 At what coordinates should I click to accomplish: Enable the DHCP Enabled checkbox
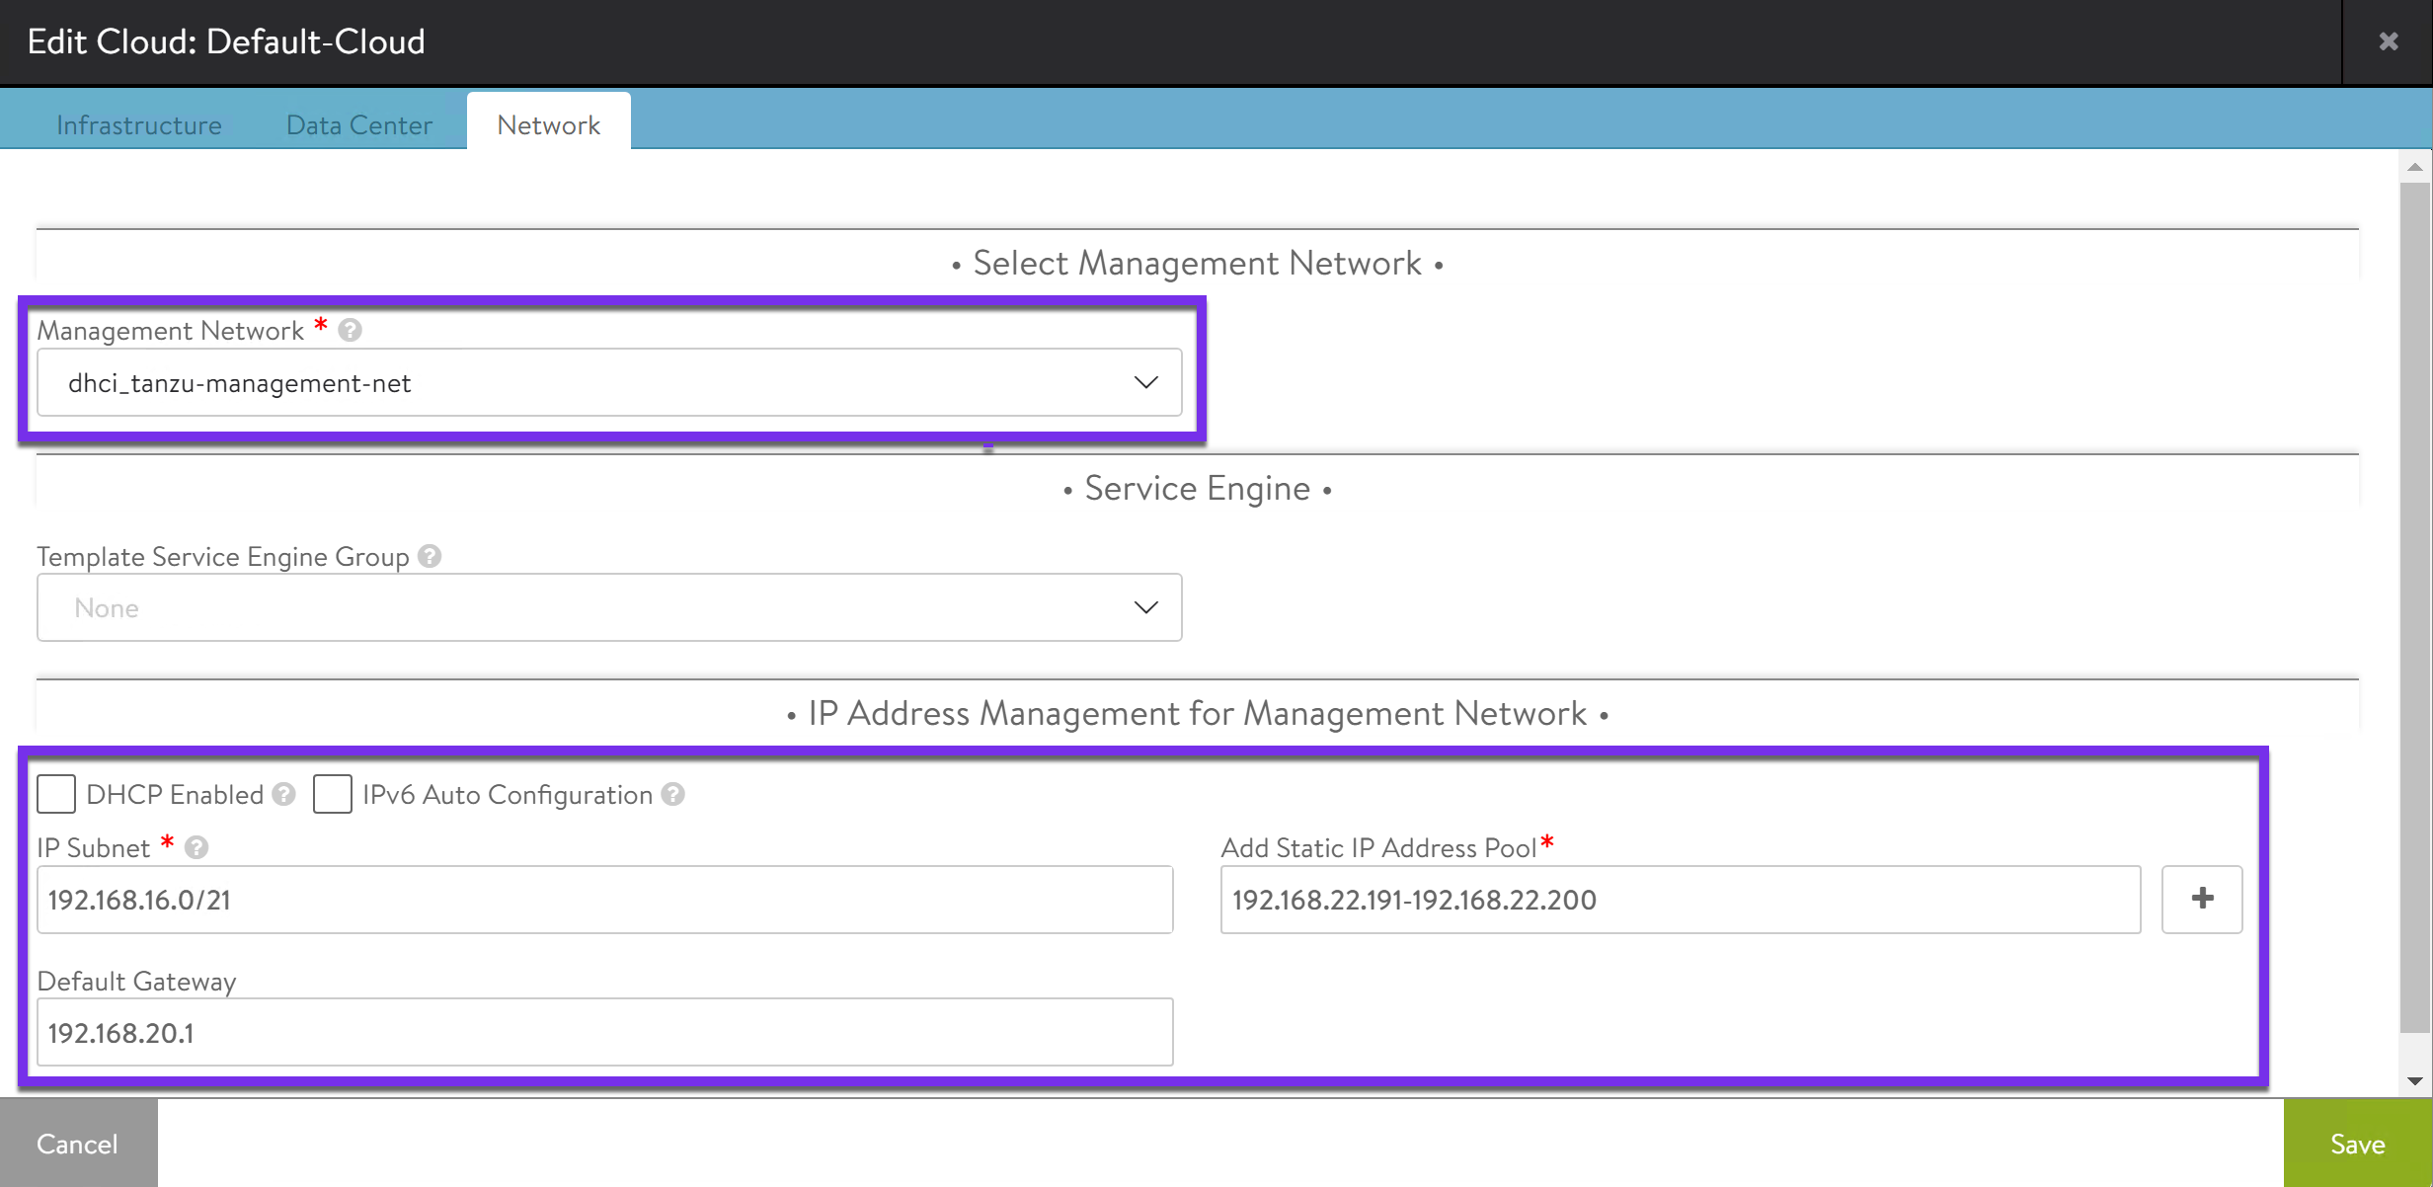(56, 794)
